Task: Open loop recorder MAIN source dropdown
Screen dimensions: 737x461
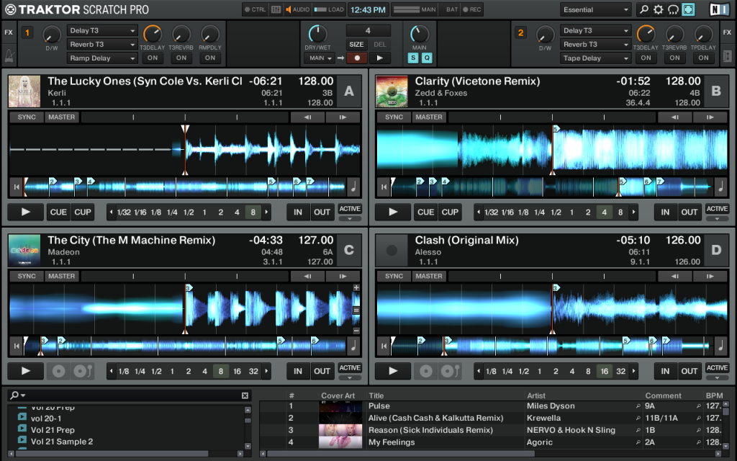Action: 320,58
